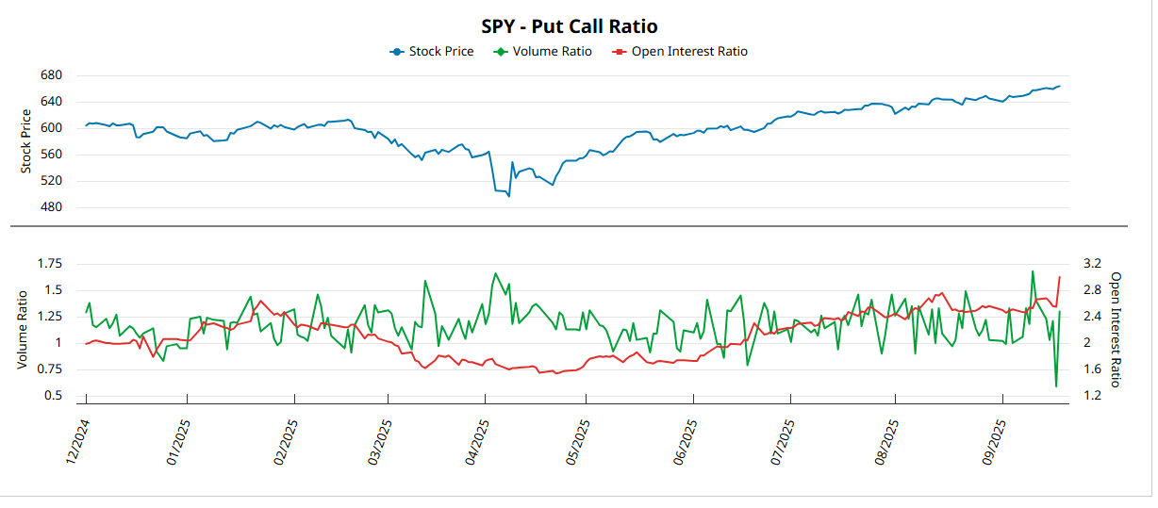Click the 640 stock price axis value
The image size is (1158, 508).
(52, 102)
